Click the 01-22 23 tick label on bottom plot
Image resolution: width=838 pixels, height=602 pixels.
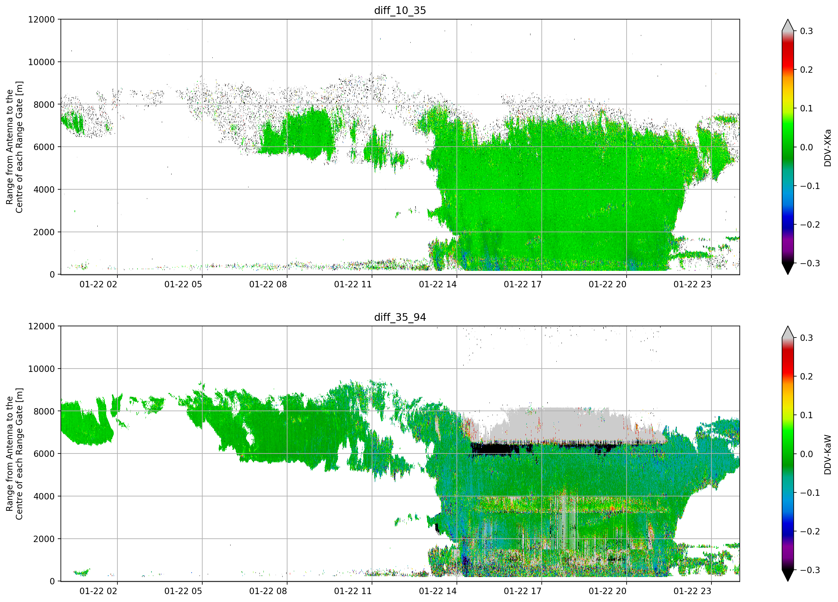pos(692,591)
